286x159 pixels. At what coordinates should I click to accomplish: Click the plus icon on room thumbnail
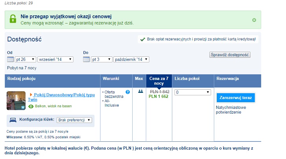point(23,107)
